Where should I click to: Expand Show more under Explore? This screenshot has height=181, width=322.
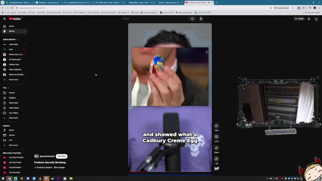tap(14, 145)
